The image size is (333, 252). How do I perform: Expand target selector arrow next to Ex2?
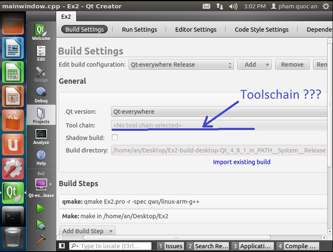pos(51,184)
